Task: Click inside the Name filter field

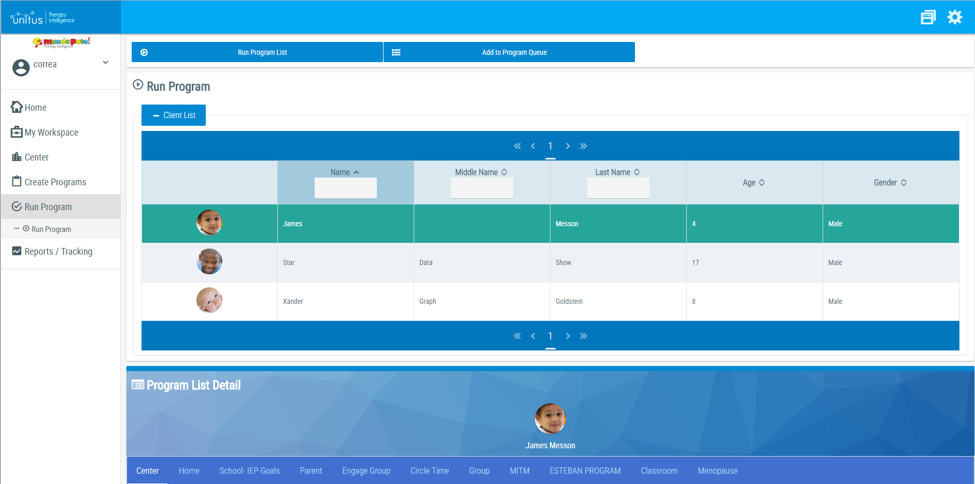Action: 345,188
